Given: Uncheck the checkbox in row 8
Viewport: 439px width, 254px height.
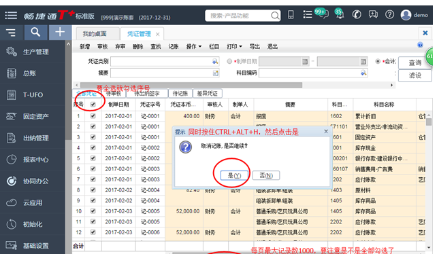Looking at the screenshot, I should [x=93, y=190].
